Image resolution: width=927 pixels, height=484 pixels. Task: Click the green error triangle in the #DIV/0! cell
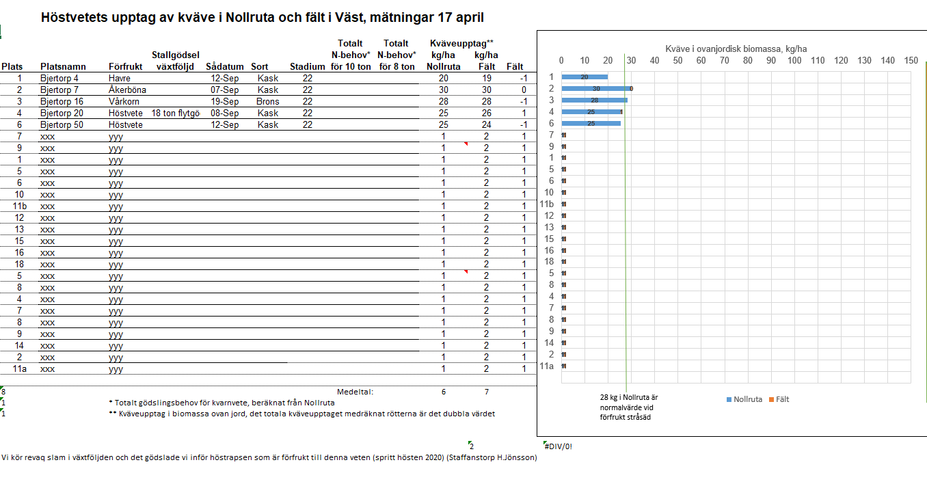click(x=545, y=442)
